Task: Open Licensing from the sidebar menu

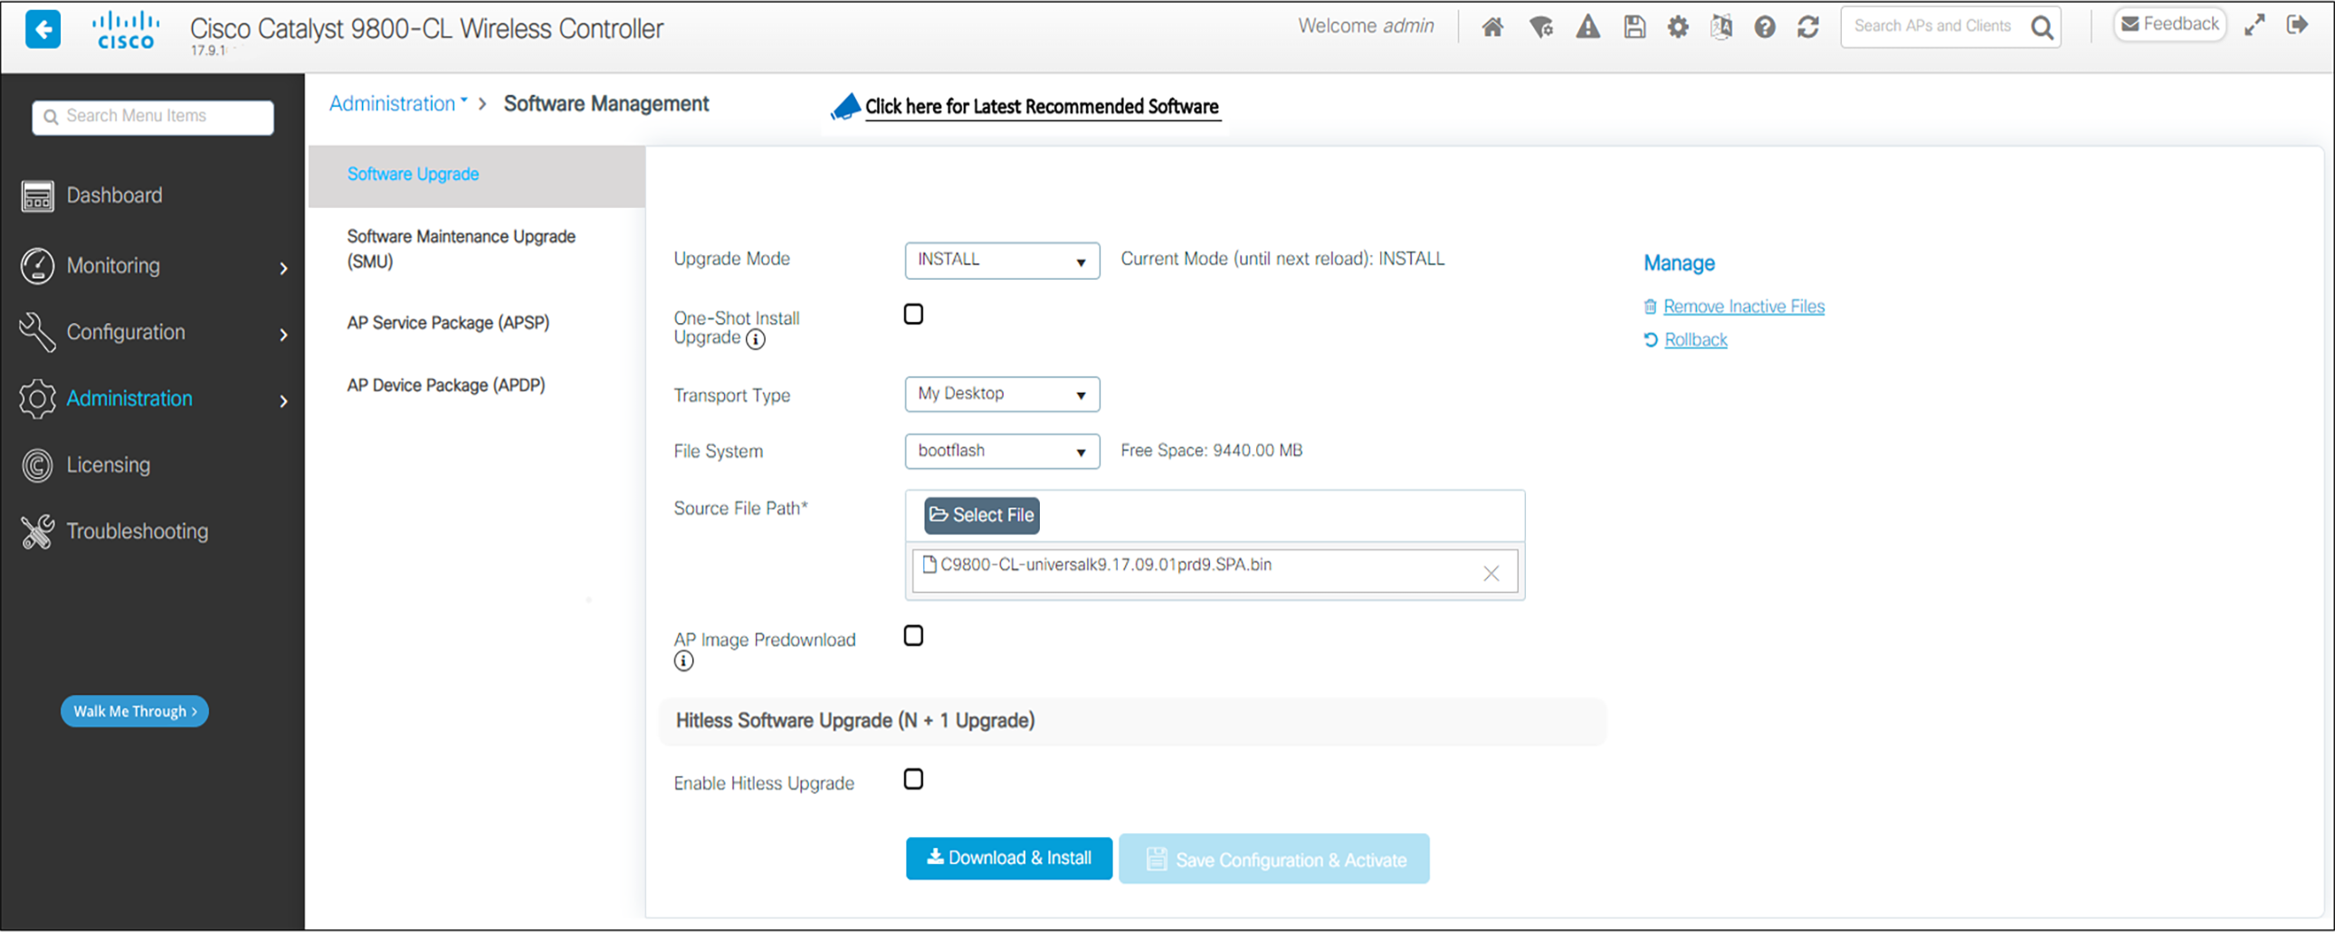Action: 109,465
